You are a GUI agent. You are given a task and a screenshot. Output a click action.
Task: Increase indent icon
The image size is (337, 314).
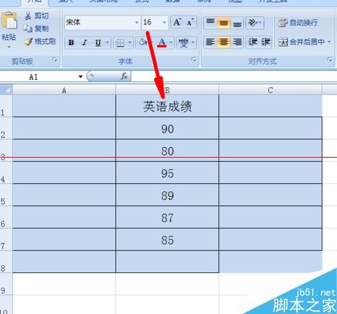pyautogui.click(x=266, y=42)
